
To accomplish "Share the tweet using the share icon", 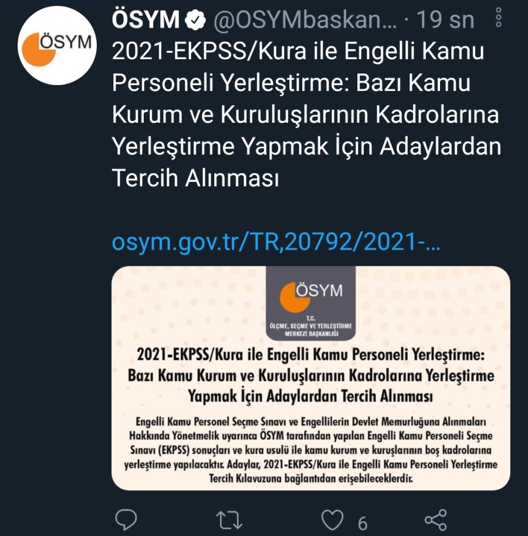I will pyautogui.click(x=436, y=520).
